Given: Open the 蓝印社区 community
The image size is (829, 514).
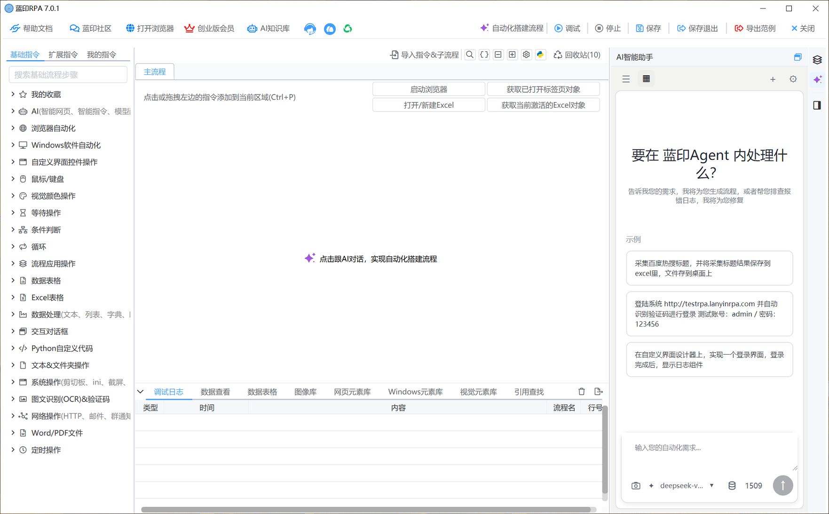Looking at the screenshot, I should point(91,29).
